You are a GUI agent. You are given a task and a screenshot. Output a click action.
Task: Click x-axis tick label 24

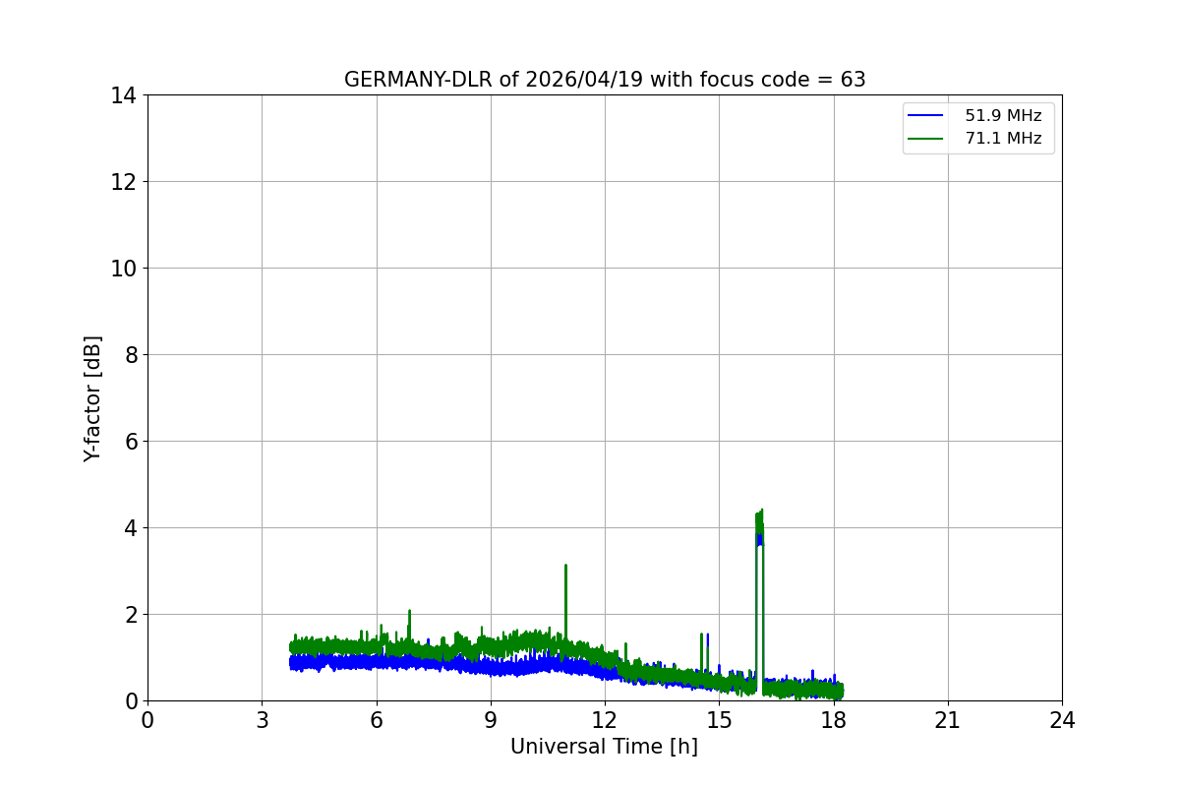[1062, 720]
